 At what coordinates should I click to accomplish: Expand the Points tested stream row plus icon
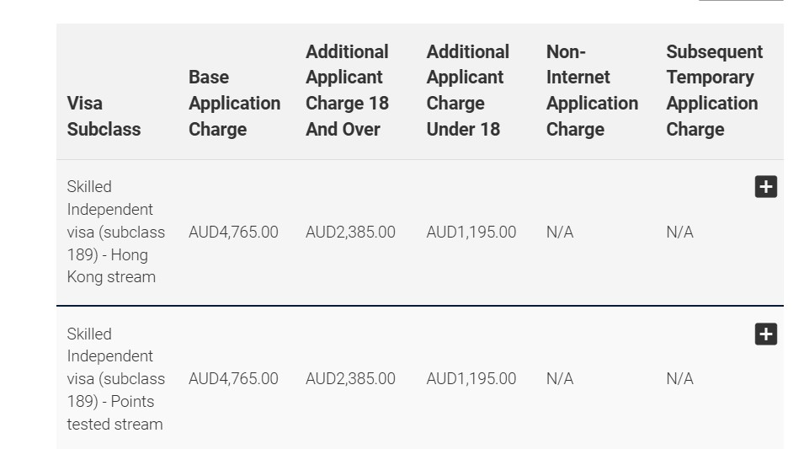coord(765,334)
